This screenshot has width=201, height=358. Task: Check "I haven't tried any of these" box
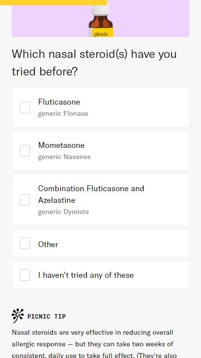point(25,275)
